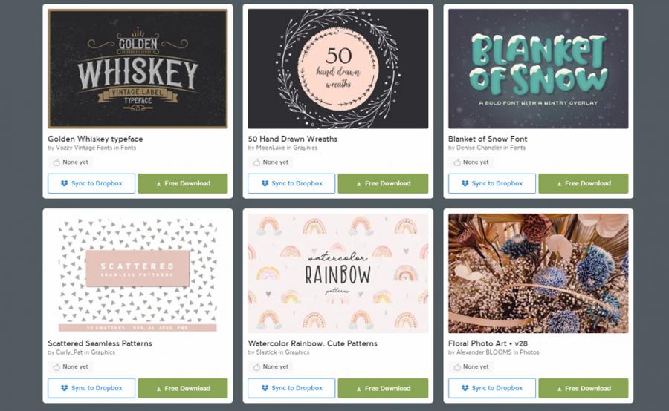Open Denise Chandler author page
Screen dimensions: 669x411
[x=479, y=148]
